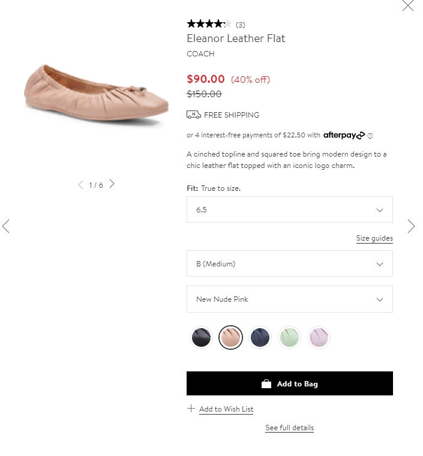The height and width of the screenshot is (456, 423).
Task: Choose the navy blue color swatch
Action: tap(260, 337)
